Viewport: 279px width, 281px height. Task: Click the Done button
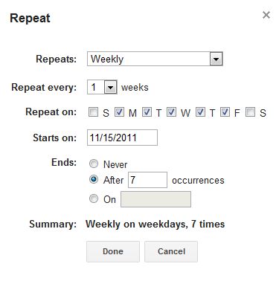[x=113, y=251]
